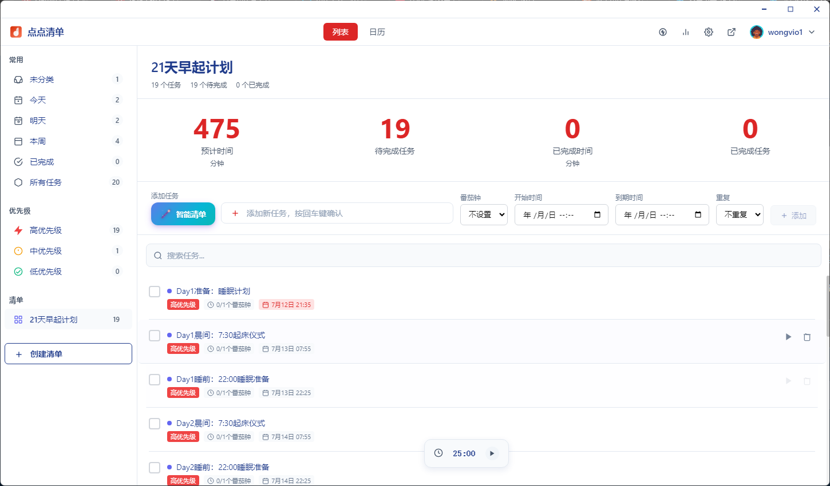Open the focus timer icon in header
Image resolution: width=830 pixels, height=486 pixels.
click(x=663, y=32)
